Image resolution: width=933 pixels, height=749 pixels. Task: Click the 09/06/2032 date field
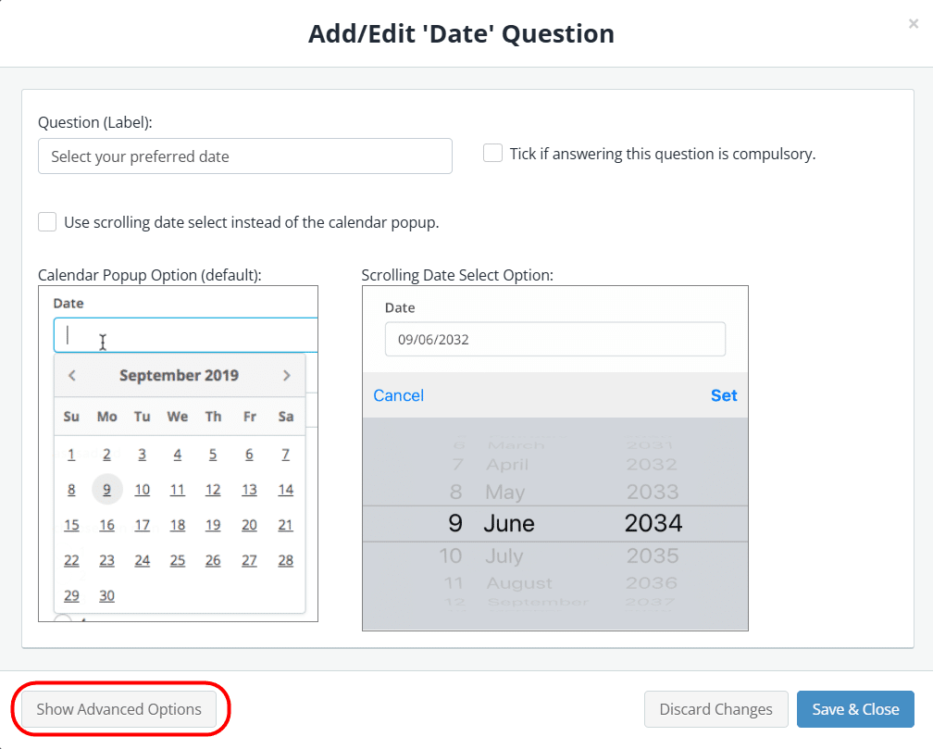[554, 340]
